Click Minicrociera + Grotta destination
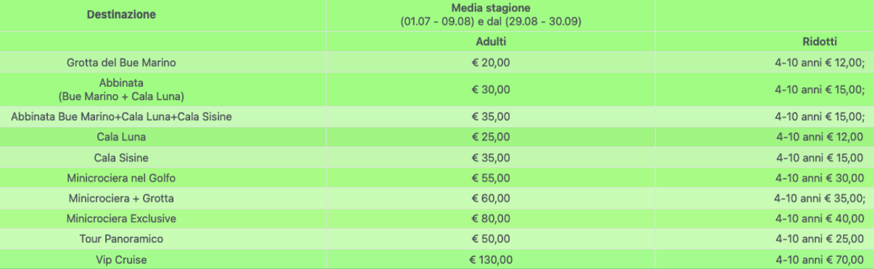The image size is (874, 269). click(121, 198)
